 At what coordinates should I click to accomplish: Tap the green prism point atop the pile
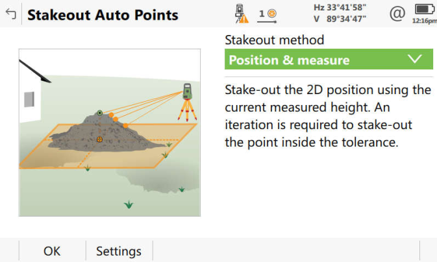[99, 113]
